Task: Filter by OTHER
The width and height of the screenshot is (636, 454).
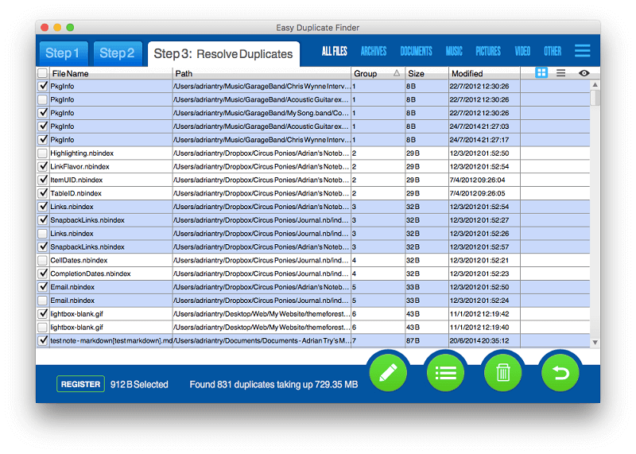Action: 553,51
